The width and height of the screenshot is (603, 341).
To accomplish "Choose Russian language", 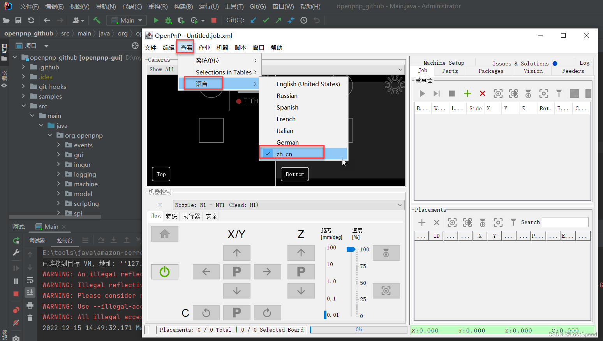I will tap(303, 95).
